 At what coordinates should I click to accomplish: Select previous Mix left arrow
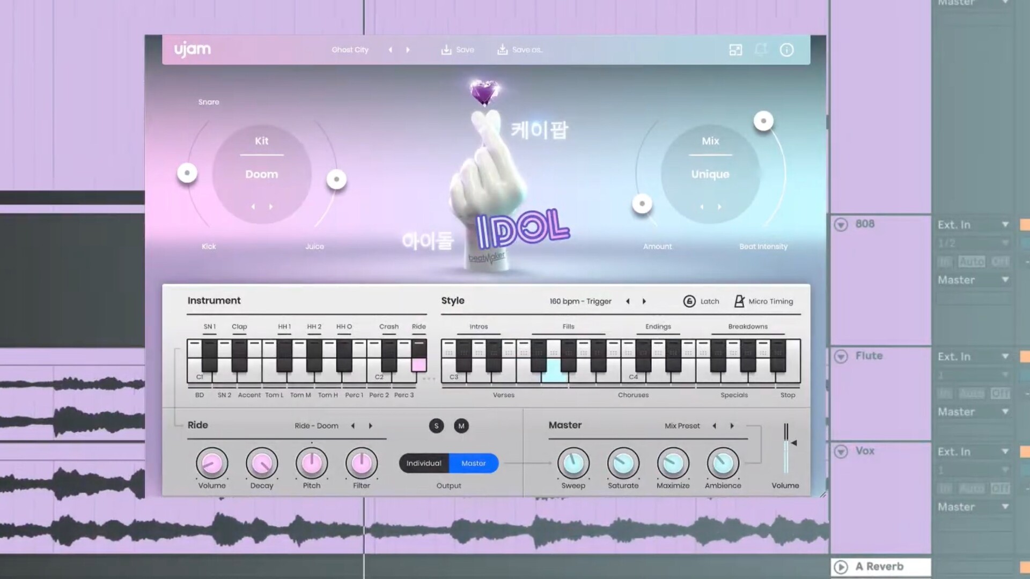pyautogui.click(x=702, y=206)
